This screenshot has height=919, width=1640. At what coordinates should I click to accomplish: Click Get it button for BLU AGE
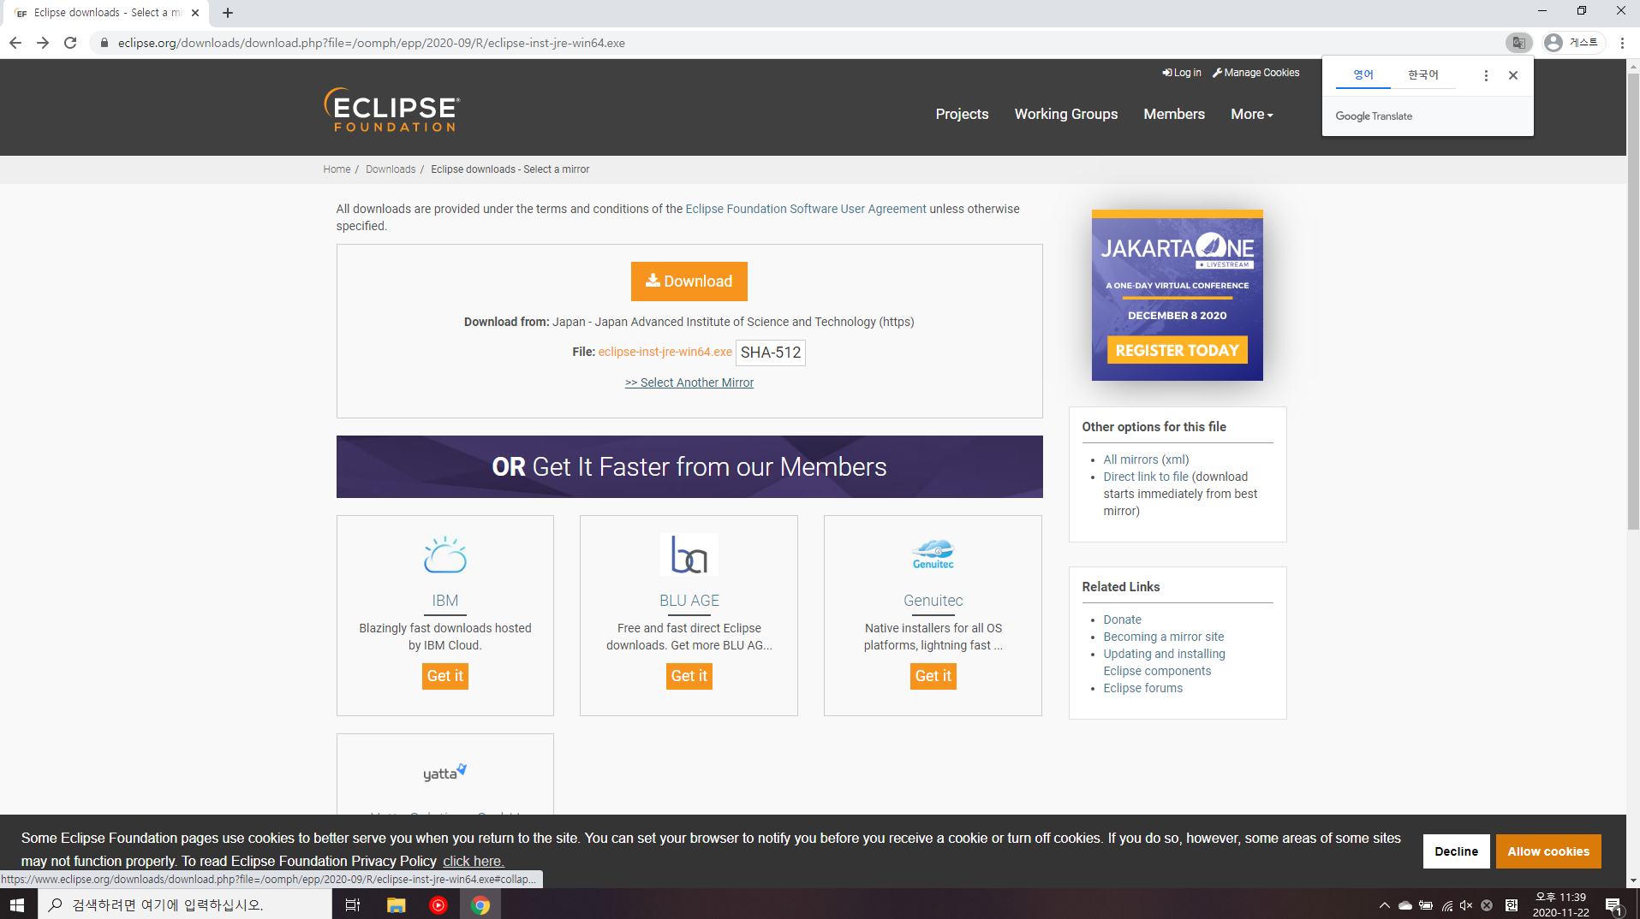(x=689, y=676)
